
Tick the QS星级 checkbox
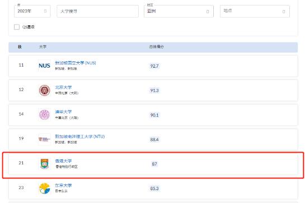point(17,27)
